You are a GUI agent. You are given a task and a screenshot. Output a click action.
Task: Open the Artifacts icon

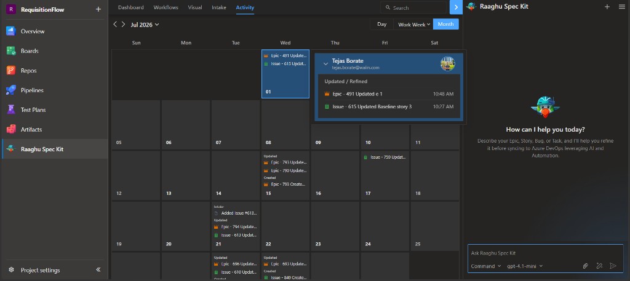11,129
